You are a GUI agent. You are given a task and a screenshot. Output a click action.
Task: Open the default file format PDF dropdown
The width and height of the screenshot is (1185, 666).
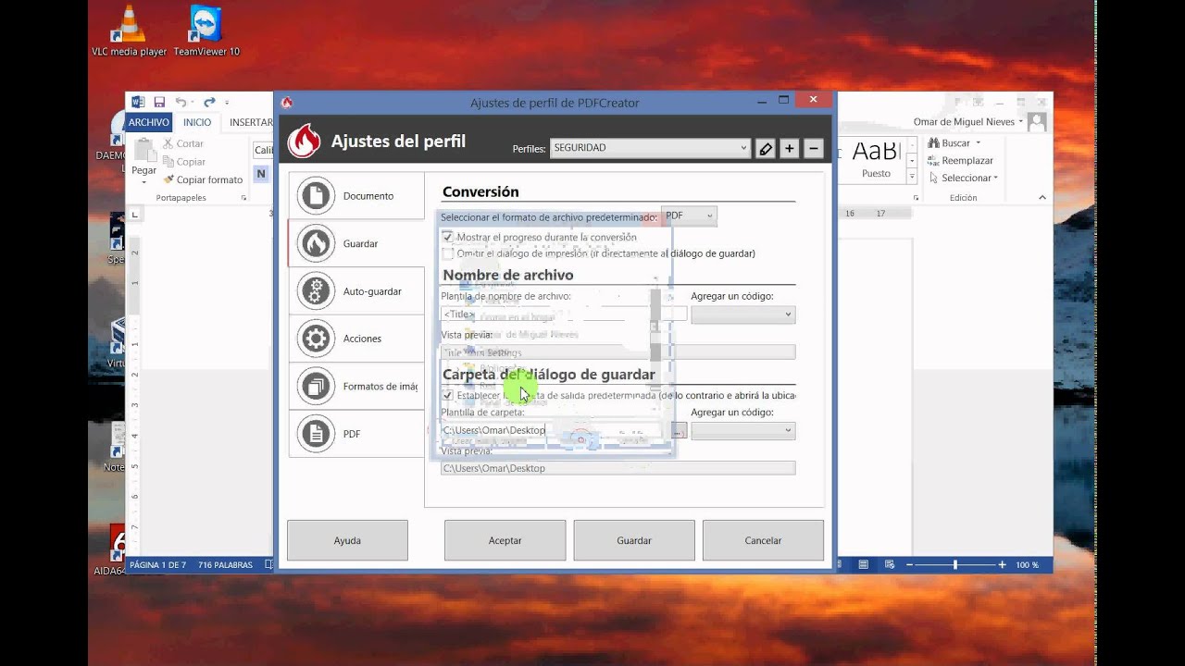click(x=689, y=216)
